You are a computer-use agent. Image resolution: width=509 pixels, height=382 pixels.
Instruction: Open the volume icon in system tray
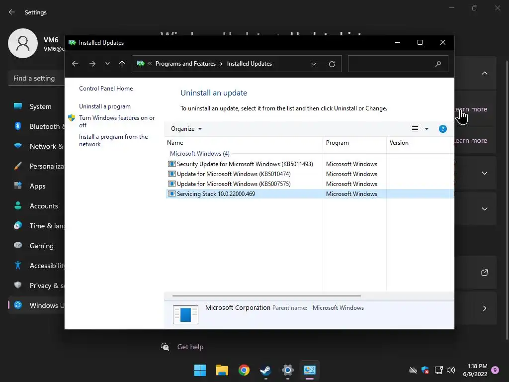(450, 370)
